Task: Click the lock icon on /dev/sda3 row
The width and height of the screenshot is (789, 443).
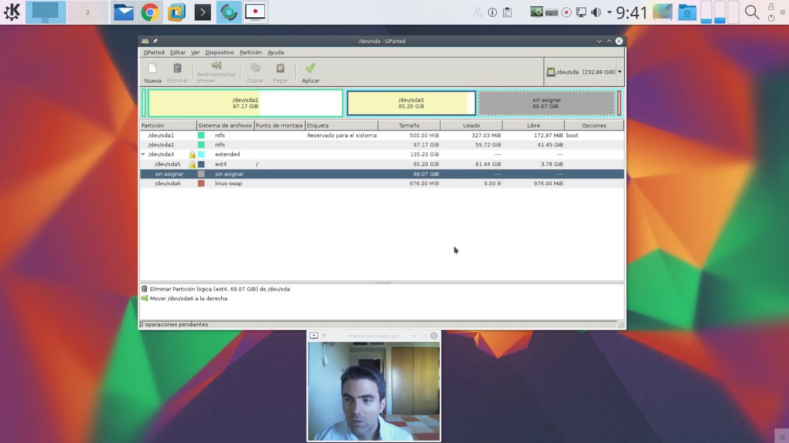Action: click(x=192, y=154)
